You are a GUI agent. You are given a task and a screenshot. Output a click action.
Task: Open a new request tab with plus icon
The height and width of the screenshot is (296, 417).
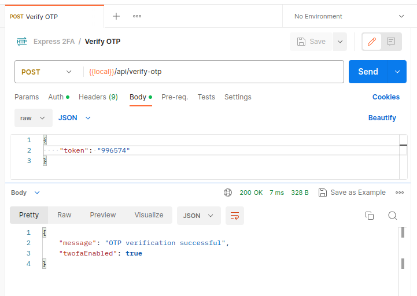[116, 16]
